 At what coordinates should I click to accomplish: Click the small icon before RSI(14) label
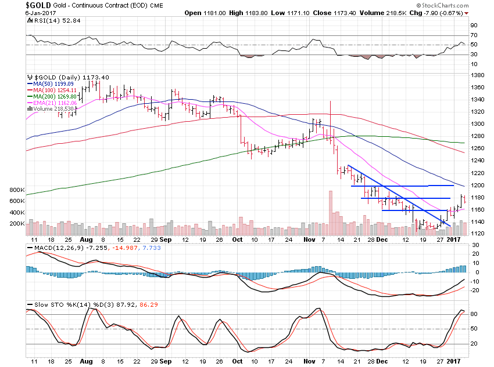(x=30, y=21)
